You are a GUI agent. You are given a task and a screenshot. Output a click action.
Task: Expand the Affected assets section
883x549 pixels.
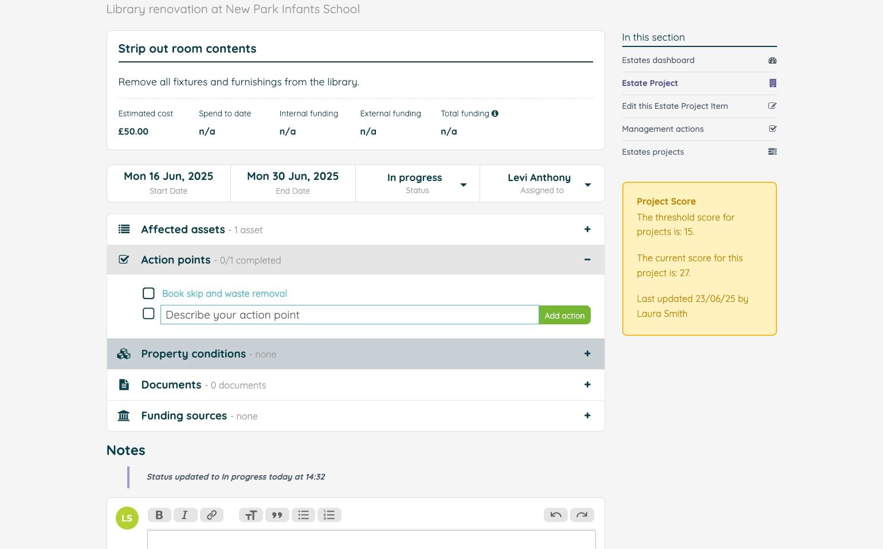[x=587, y=229]
